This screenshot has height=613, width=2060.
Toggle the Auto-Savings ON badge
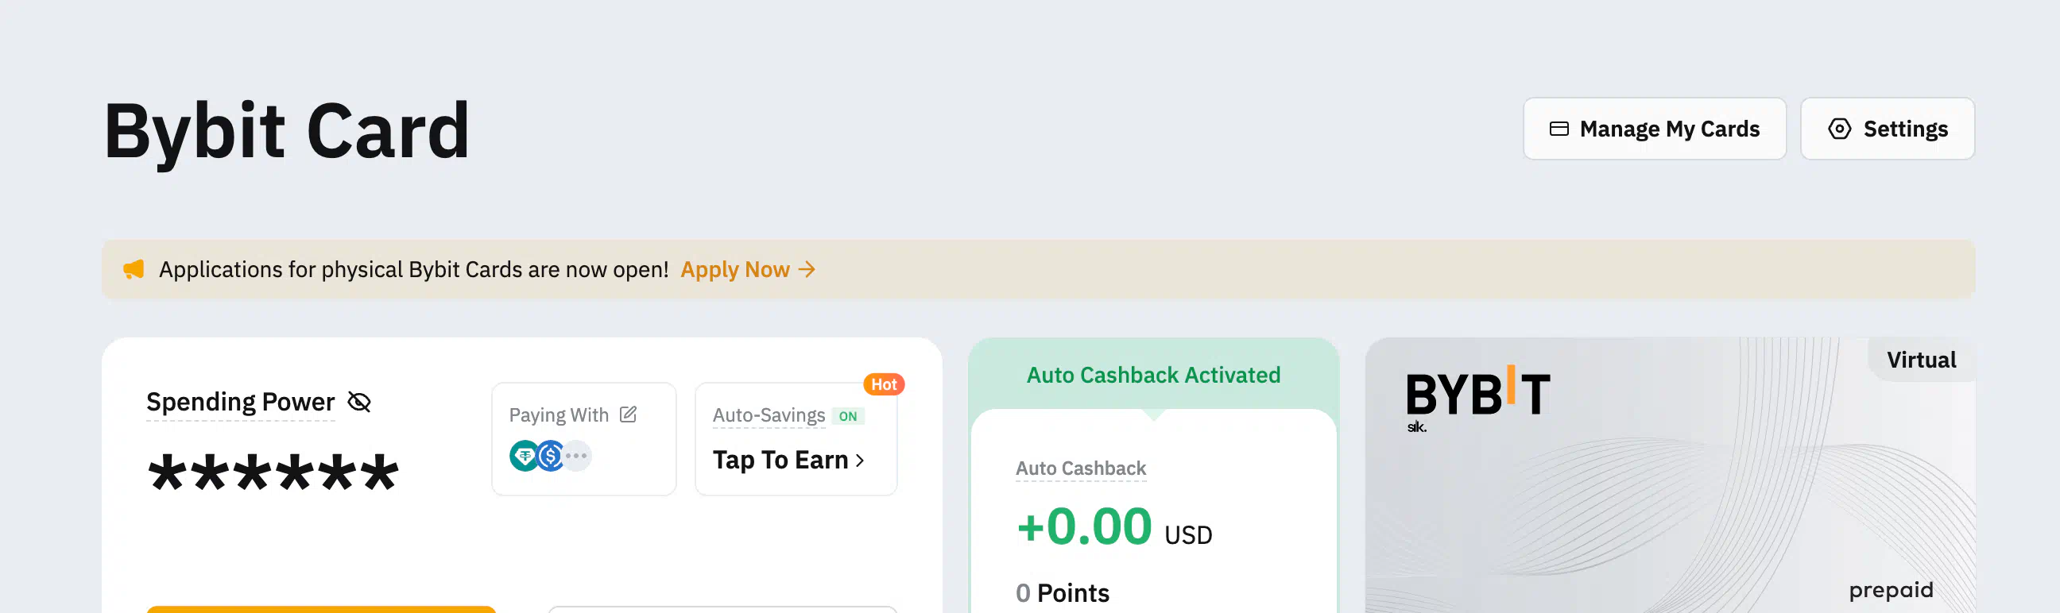click(x=848, y=415)
